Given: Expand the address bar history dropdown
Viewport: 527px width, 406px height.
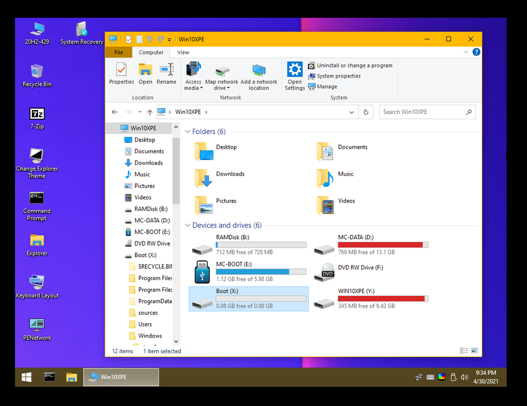Looking at the screenshot, I should click(x=352, y=112).
